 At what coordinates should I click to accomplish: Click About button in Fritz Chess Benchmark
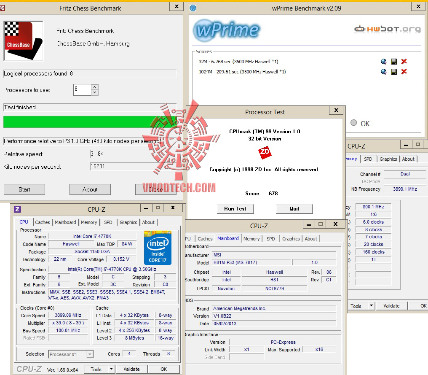(90, 189)
